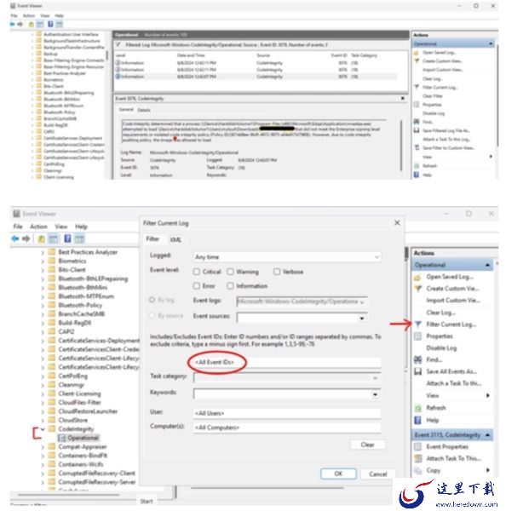The height and width of the screenshot is (511, 506).
Task: Click Show/Hide Console Tree icon beside the Filter Current Log dialog
Action: pos(53,238)
